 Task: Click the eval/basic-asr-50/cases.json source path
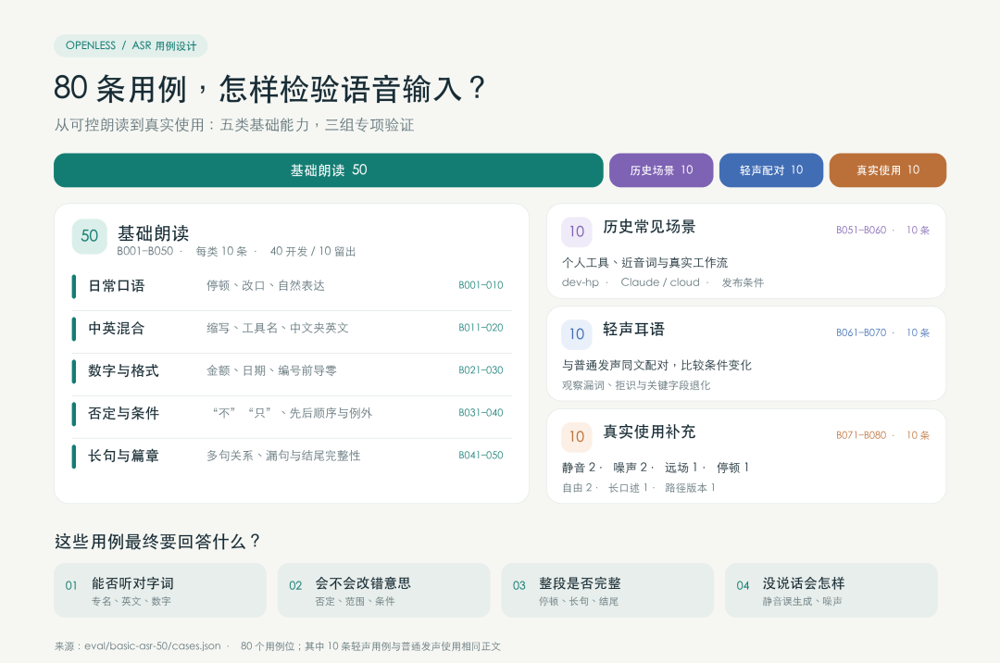[x=153, y=646]
